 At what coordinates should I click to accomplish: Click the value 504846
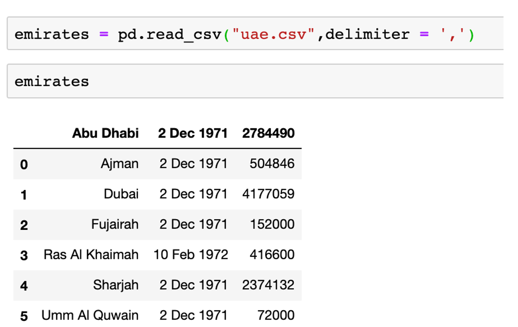point(272,164)
